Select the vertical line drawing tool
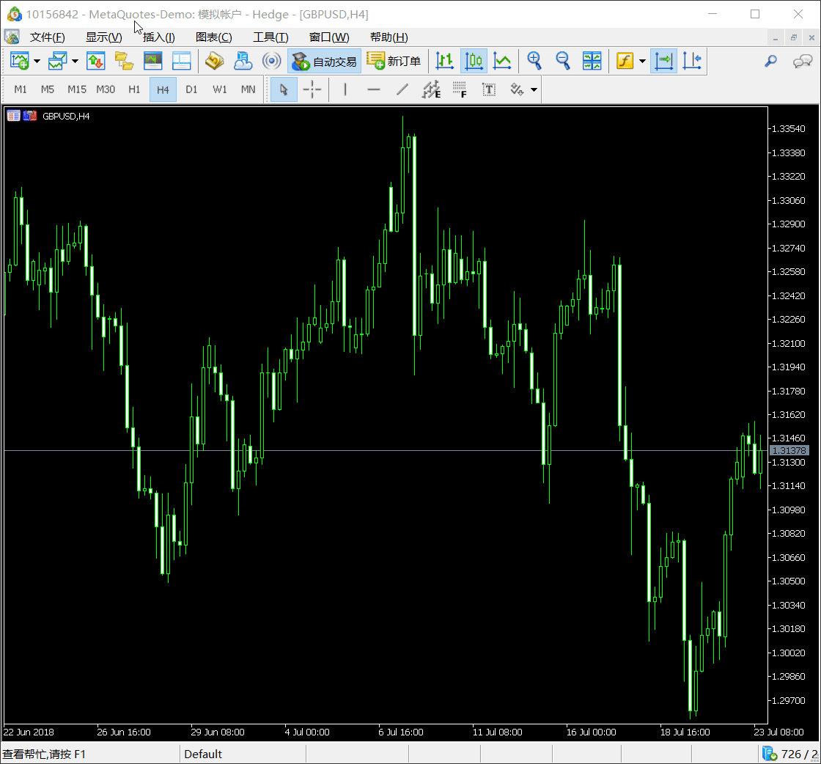The width and height of the screenshot is (821, 764). click(x=345, y=89)
